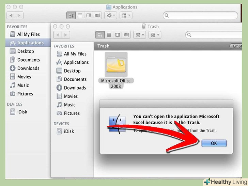Select iDisk in Trash window sidebar
Viewport: 248px width, 186px height.
click(65, 131)
